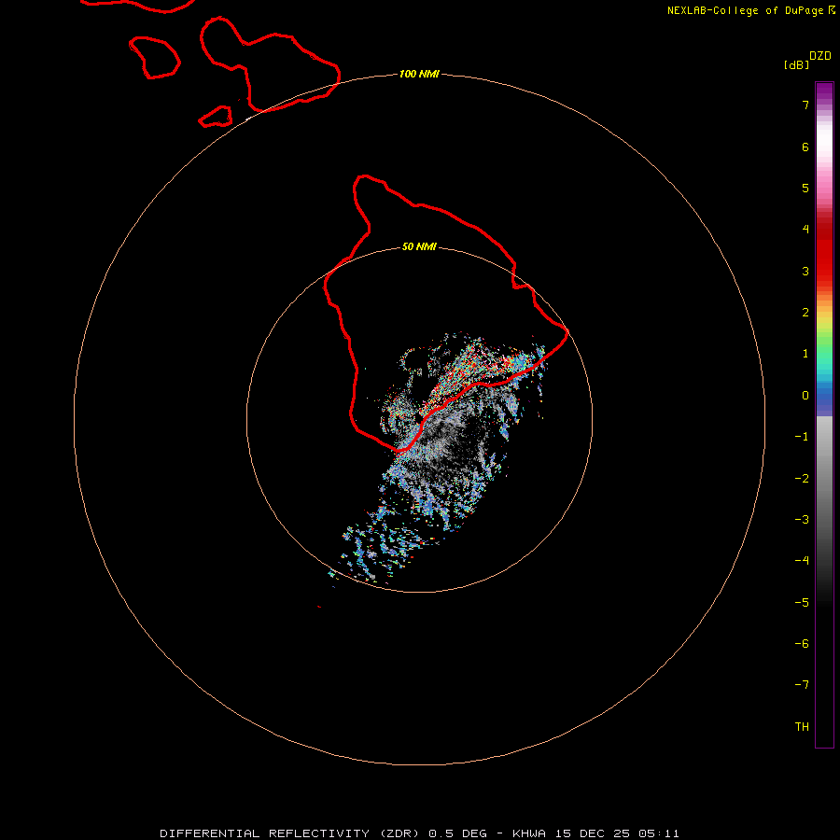Click the DZD colorbar title
The height and width of the screenshot is (840, 840).
pos(820,56)
